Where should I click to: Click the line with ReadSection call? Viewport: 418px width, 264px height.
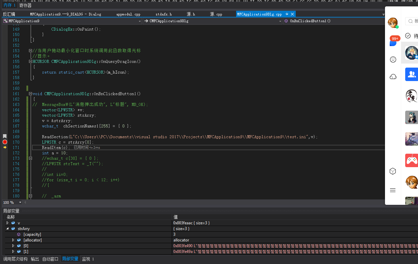[180, 137]
